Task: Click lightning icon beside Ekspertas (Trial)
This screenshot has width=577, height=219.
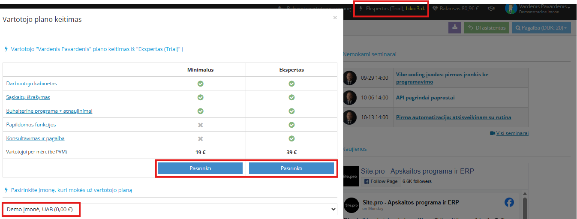Action: tap(361, 9)
